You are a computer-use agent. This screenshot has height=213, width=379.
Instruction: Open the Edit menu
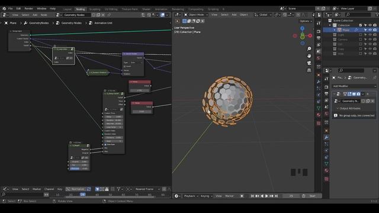[x=18, y=9]
